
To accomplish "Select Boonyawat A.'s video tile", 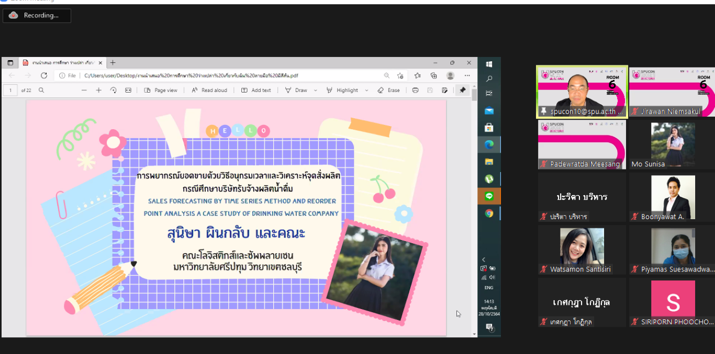I will [673, 197].
